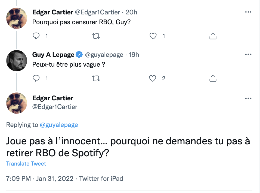Retweet Guy A Lepage's reply
Image resolution: width=260 pixels, height=193 pixels.
click(96, 78)
